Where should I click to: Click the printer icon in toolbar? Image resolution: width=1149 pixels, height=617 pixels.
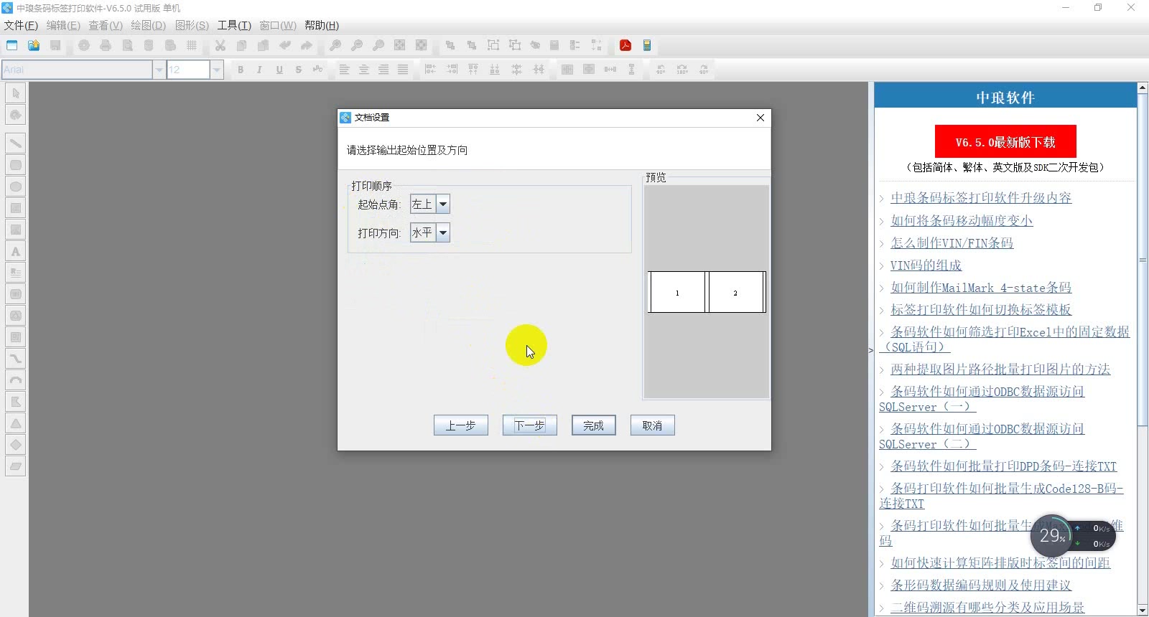tap(106, 45)
